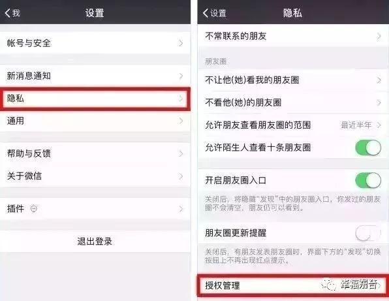Tap the 退出登录 button
This screenshot has height=301, width=389.
[95, 242]
